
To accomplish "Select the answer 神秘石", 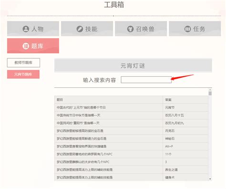I will click(170, 139).
